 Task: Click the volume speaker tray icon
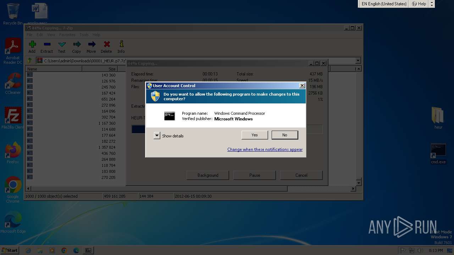pyautogui.click(x=421, y=250)
